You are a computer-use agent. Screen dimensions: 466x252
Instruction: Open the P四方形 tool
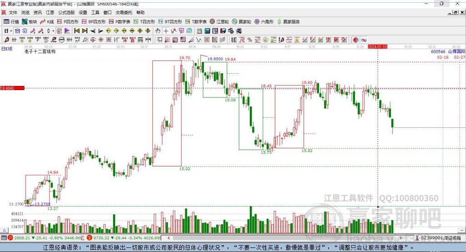[x=68, y=22]
